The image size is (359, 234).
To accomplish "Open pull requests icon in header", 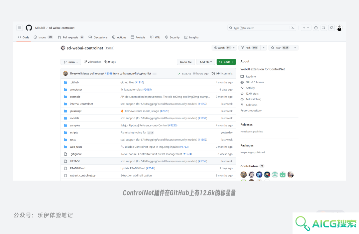I will 324,28.
